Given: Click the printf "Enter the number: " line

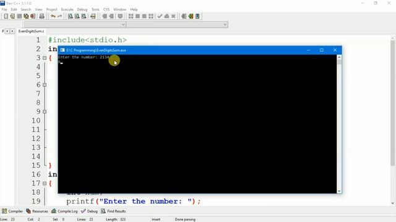Looking at the screenshot, I should coord(134,202).
